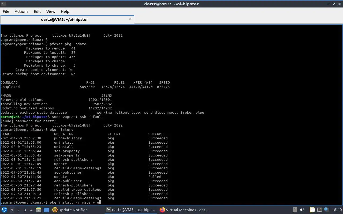Open the update notification tray icon

[326, 209]
